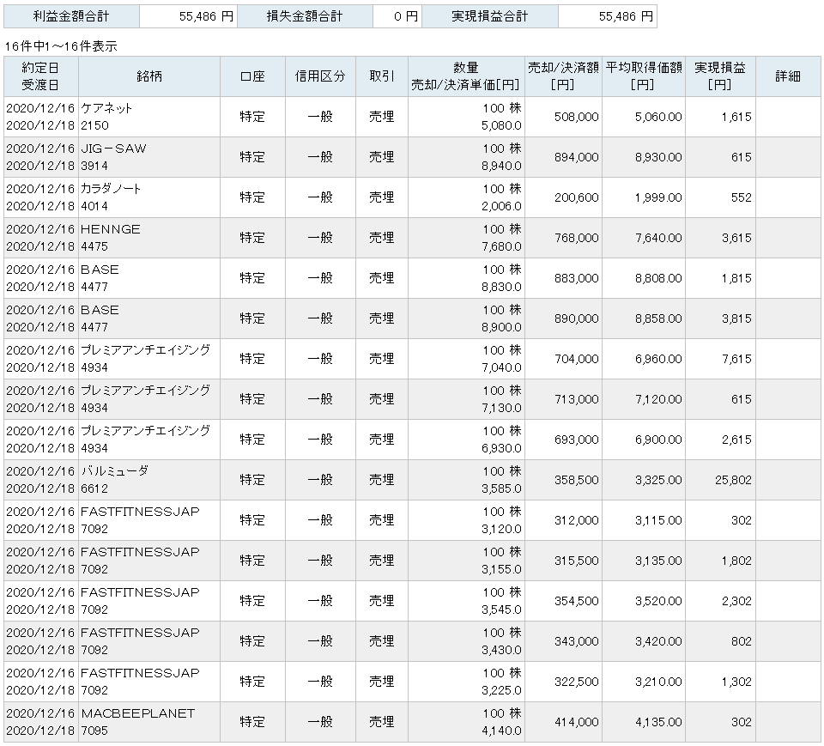This screenshot has width=824, height=746.
Task: Click the 詳細 column header
Action: coord(788,76)
